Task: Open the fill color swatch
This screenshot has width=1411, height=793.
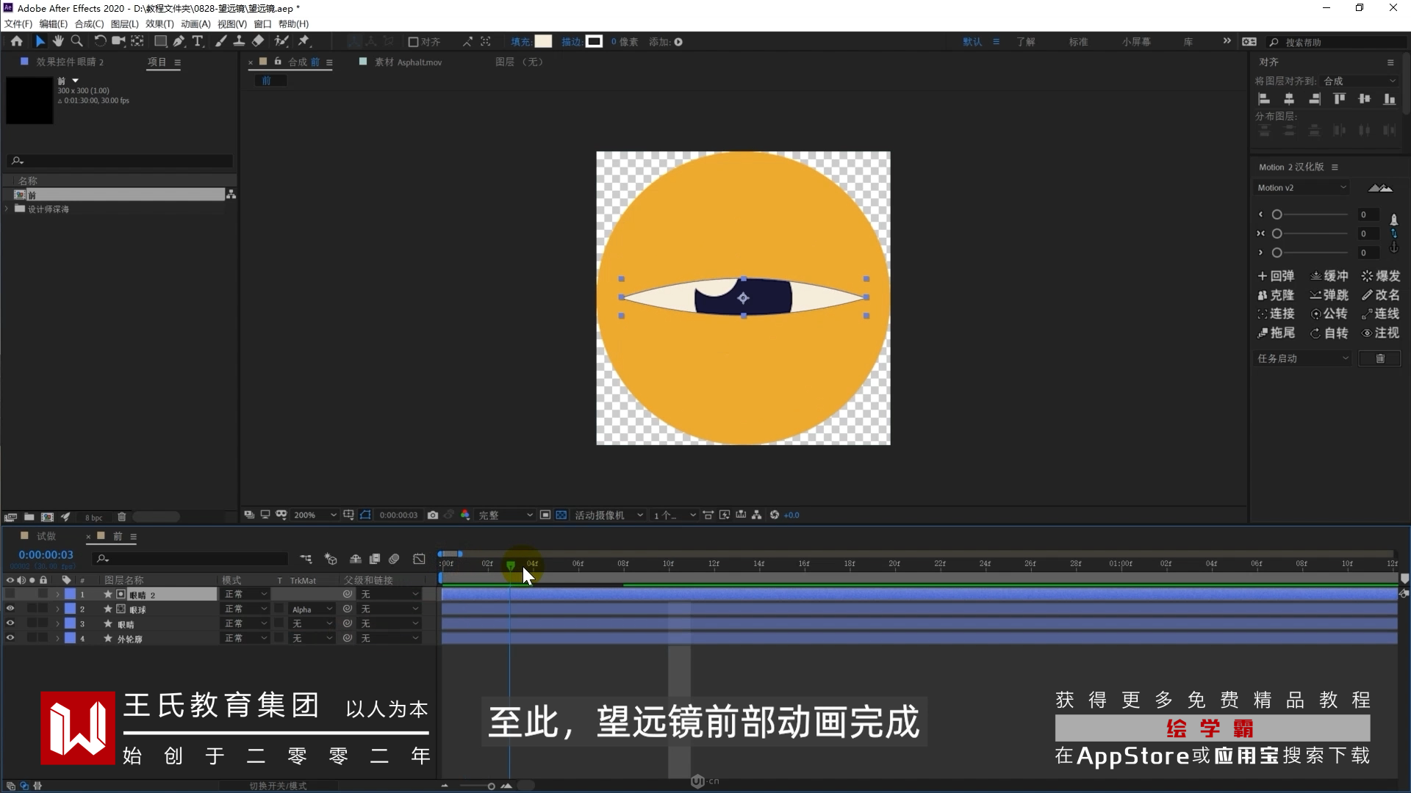Action: point(543,41)
